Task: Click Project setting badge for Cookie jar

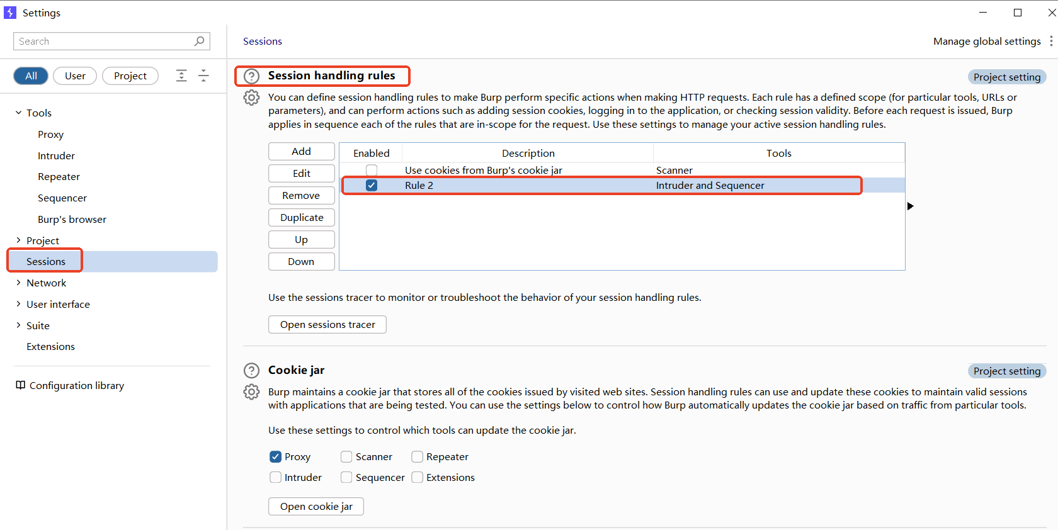Action: (x=1007, y=371)
